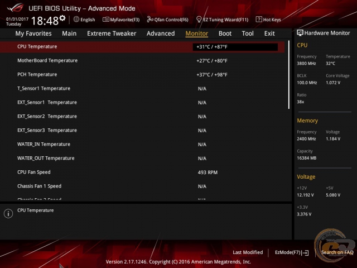Click the MyFavorite list icon
Image resolution: width=357 pixels, height=268 pixels.
[105, 20]
